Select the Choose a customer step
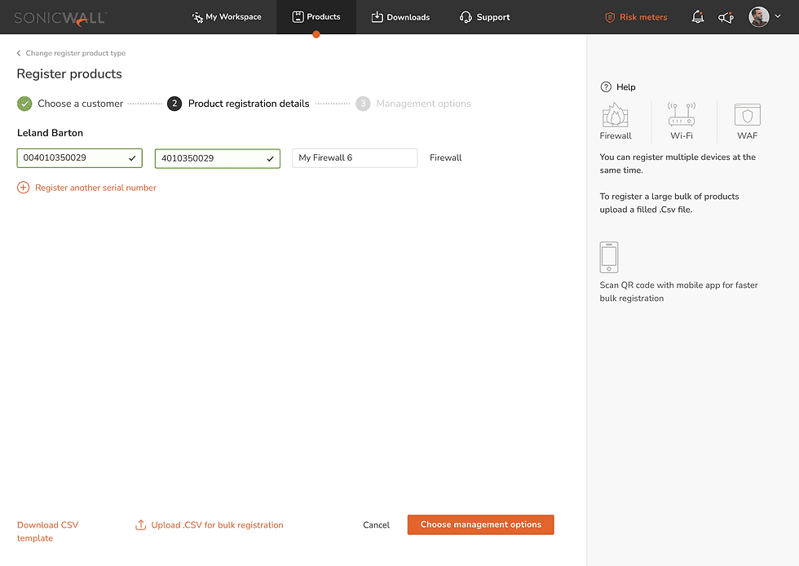This screenshot has height=566, width=799. (x=81, y=104)
